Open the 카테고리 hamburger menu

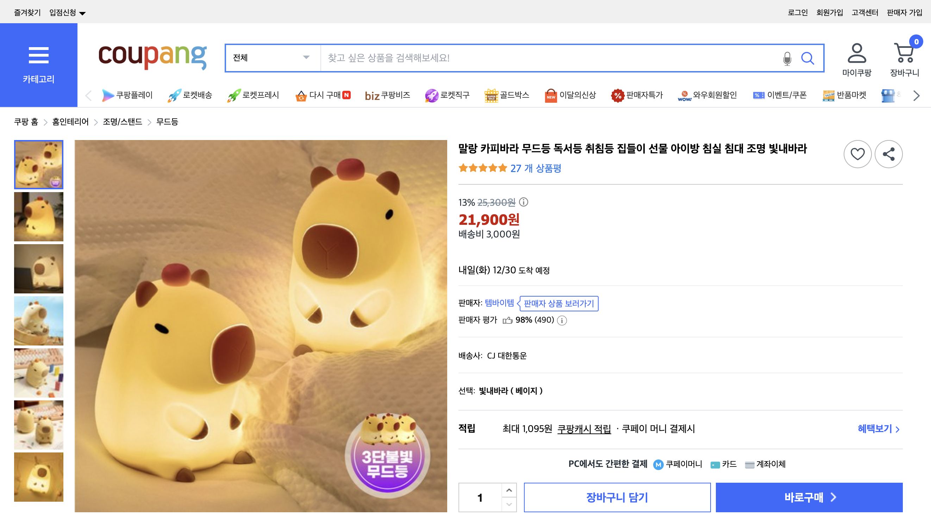pyautogui.click(x=38, y=56)
